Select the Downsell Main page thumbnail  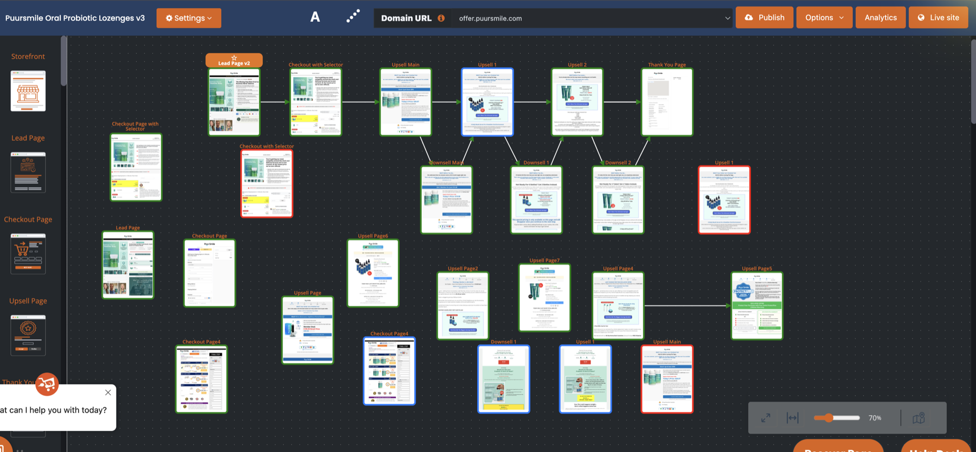coord(447,200)
